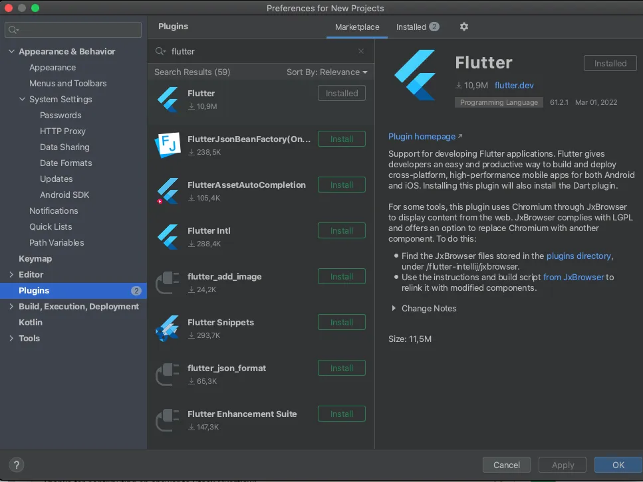Click the settings search magnifier icon
Image resolution: width=643 pixels, height=482 pixels.
coord(13,30)
